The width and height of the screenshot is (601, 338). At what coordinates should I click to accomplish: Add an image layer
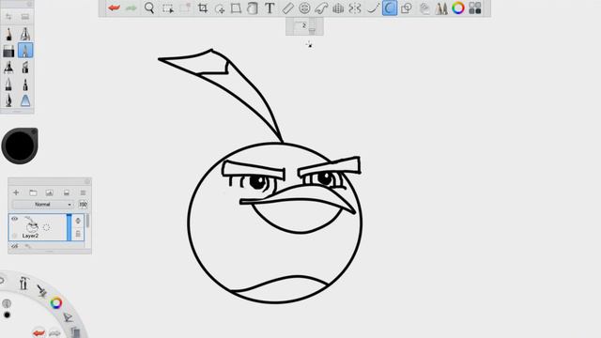(x=50, y=192)
